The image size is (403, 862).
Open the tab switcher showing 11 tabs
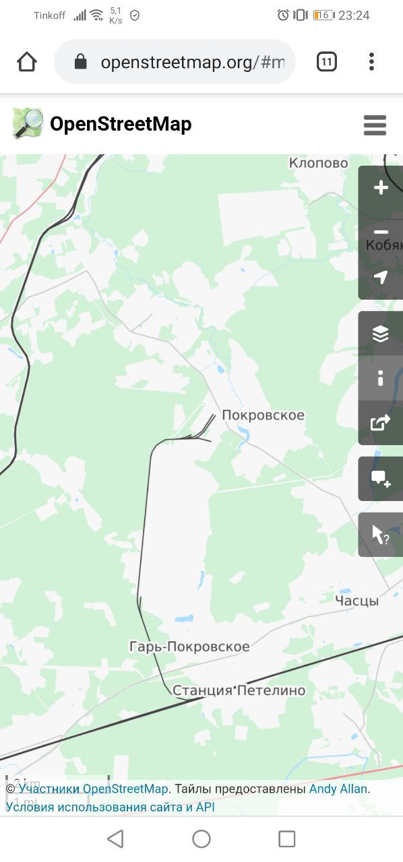click(327, 62)
